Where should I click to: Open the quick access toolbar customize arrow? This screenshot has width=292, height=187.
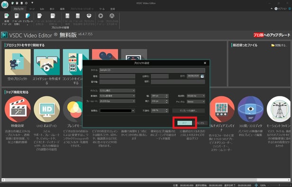coord(32,3)
